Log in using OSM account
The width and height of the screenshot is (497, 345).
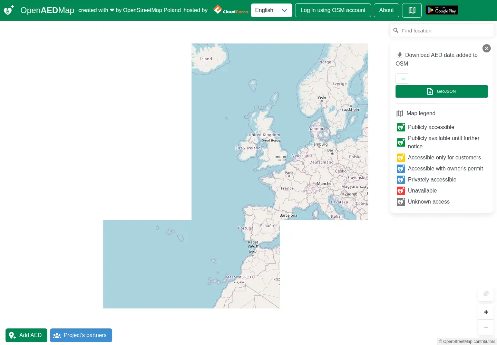pos(333,10)
